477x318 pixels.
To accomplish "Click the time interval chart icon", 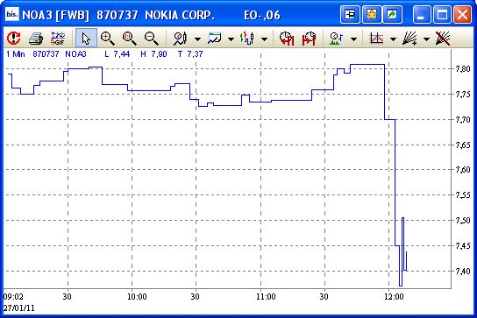I will tap(180, 39).
